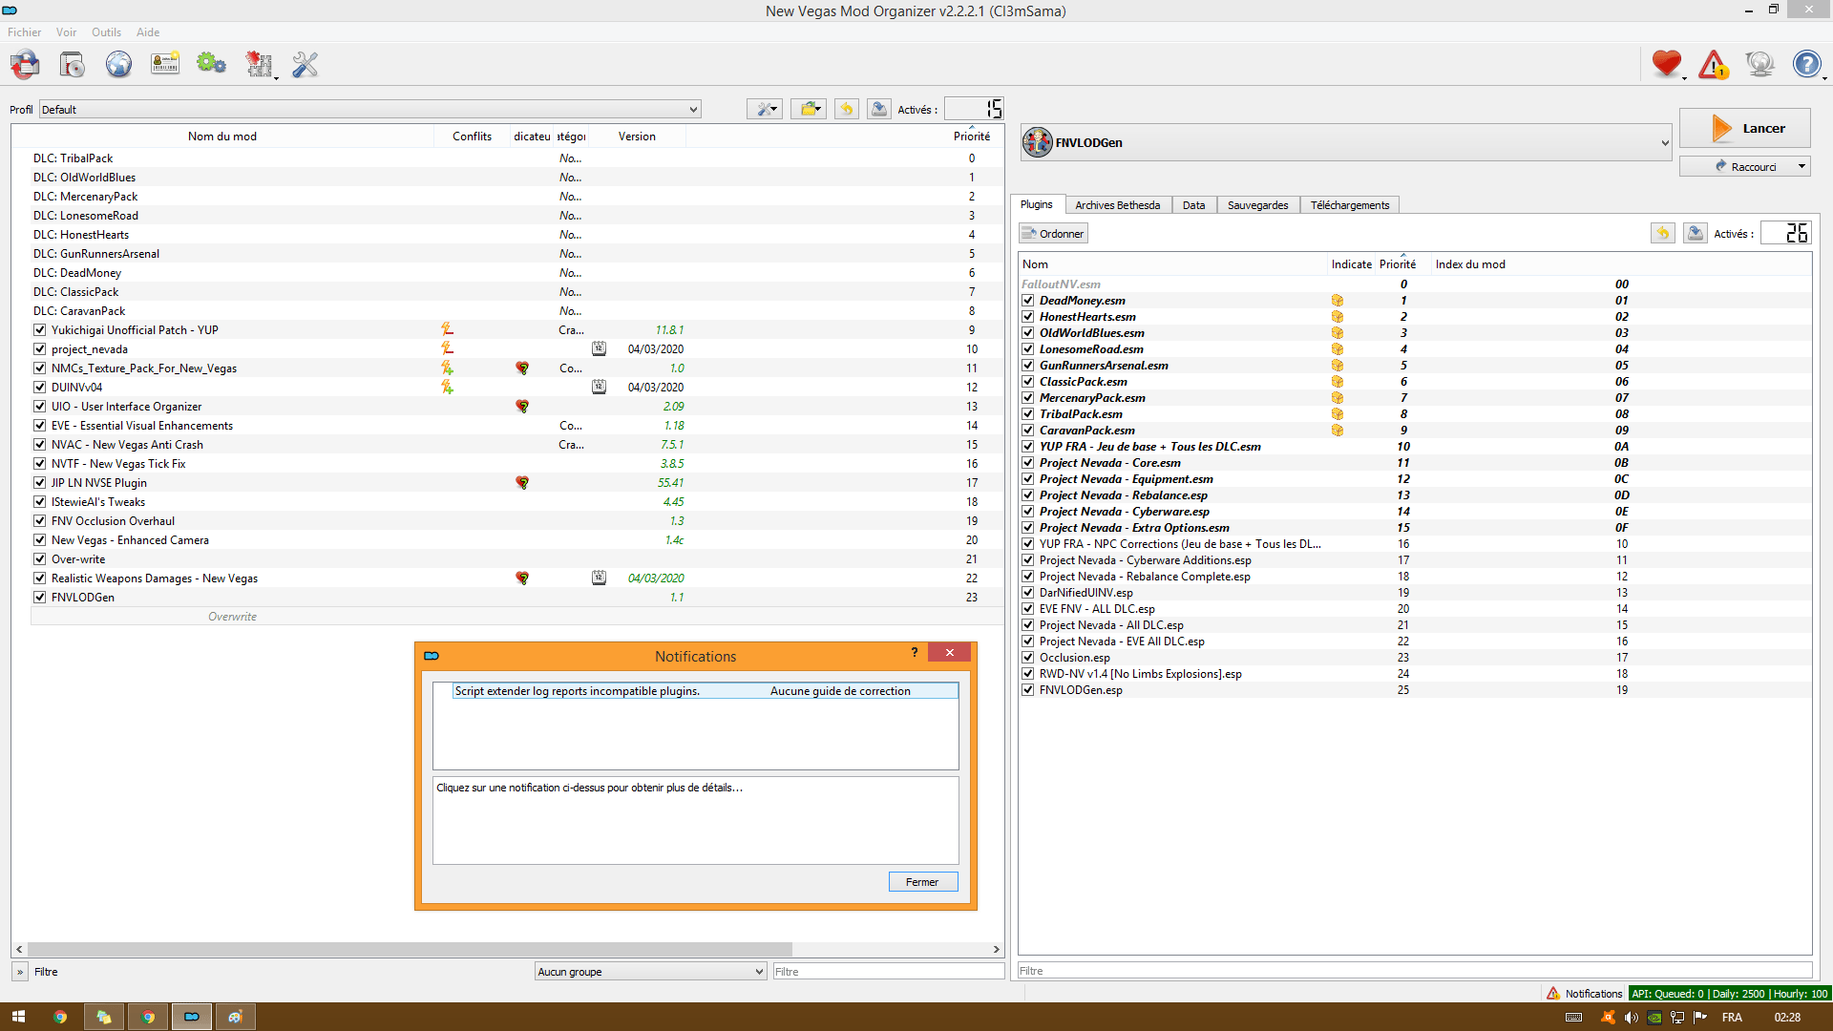Click conflict icon for project_nevada row
This screenshot has width=1833, height=1031.
447,348
